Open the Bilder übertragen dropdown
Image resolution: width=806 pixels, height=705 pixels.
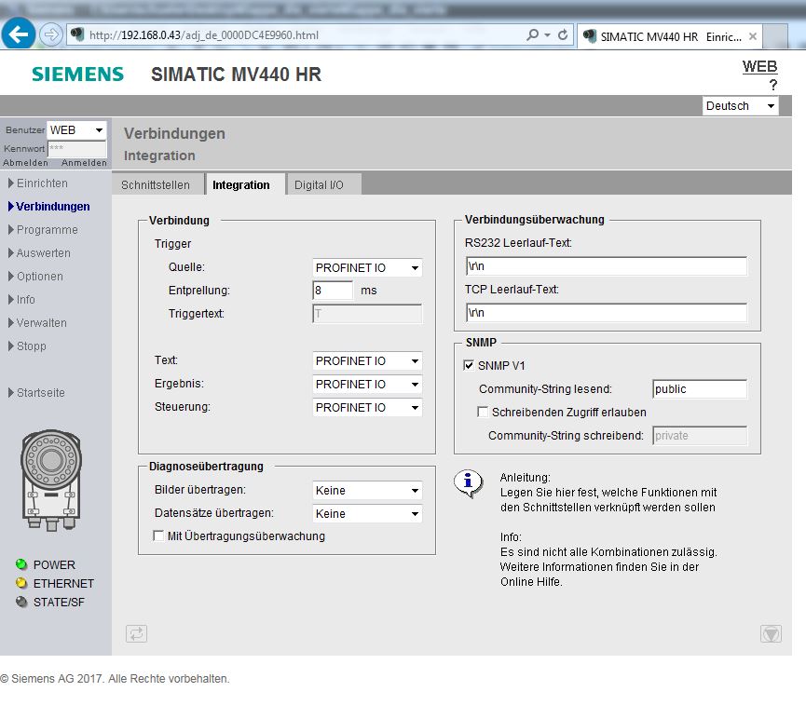367,491
